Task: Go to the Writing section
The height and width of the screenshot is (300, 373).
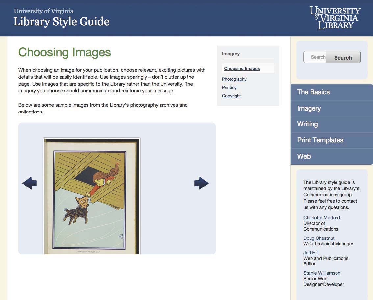Action: pos(307,124)
